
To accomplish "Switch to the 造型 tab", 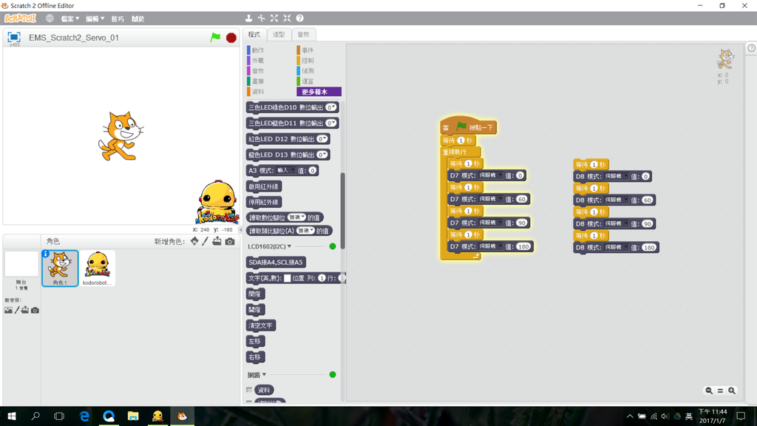I will 279,35.
